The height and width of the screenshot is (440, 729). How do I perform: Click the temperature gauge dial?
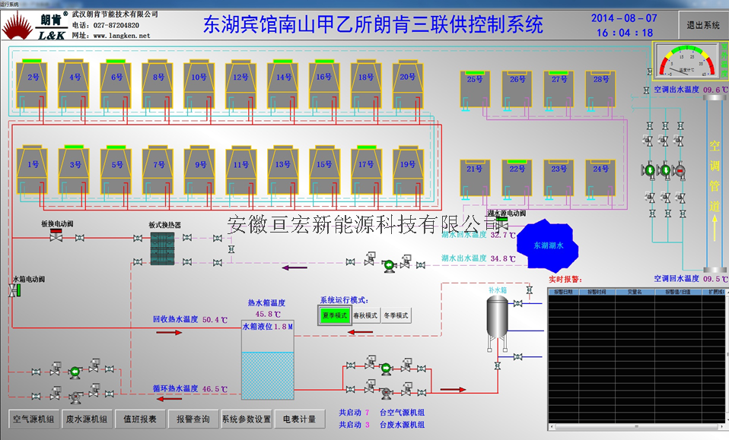[x=686, y=60]
